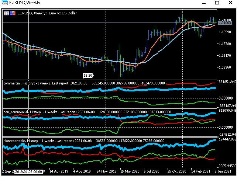
Task: Click the 'non_commercial. History: -1 weeks' indicator label
Action: pyautogui.click(x=31, y=112)
